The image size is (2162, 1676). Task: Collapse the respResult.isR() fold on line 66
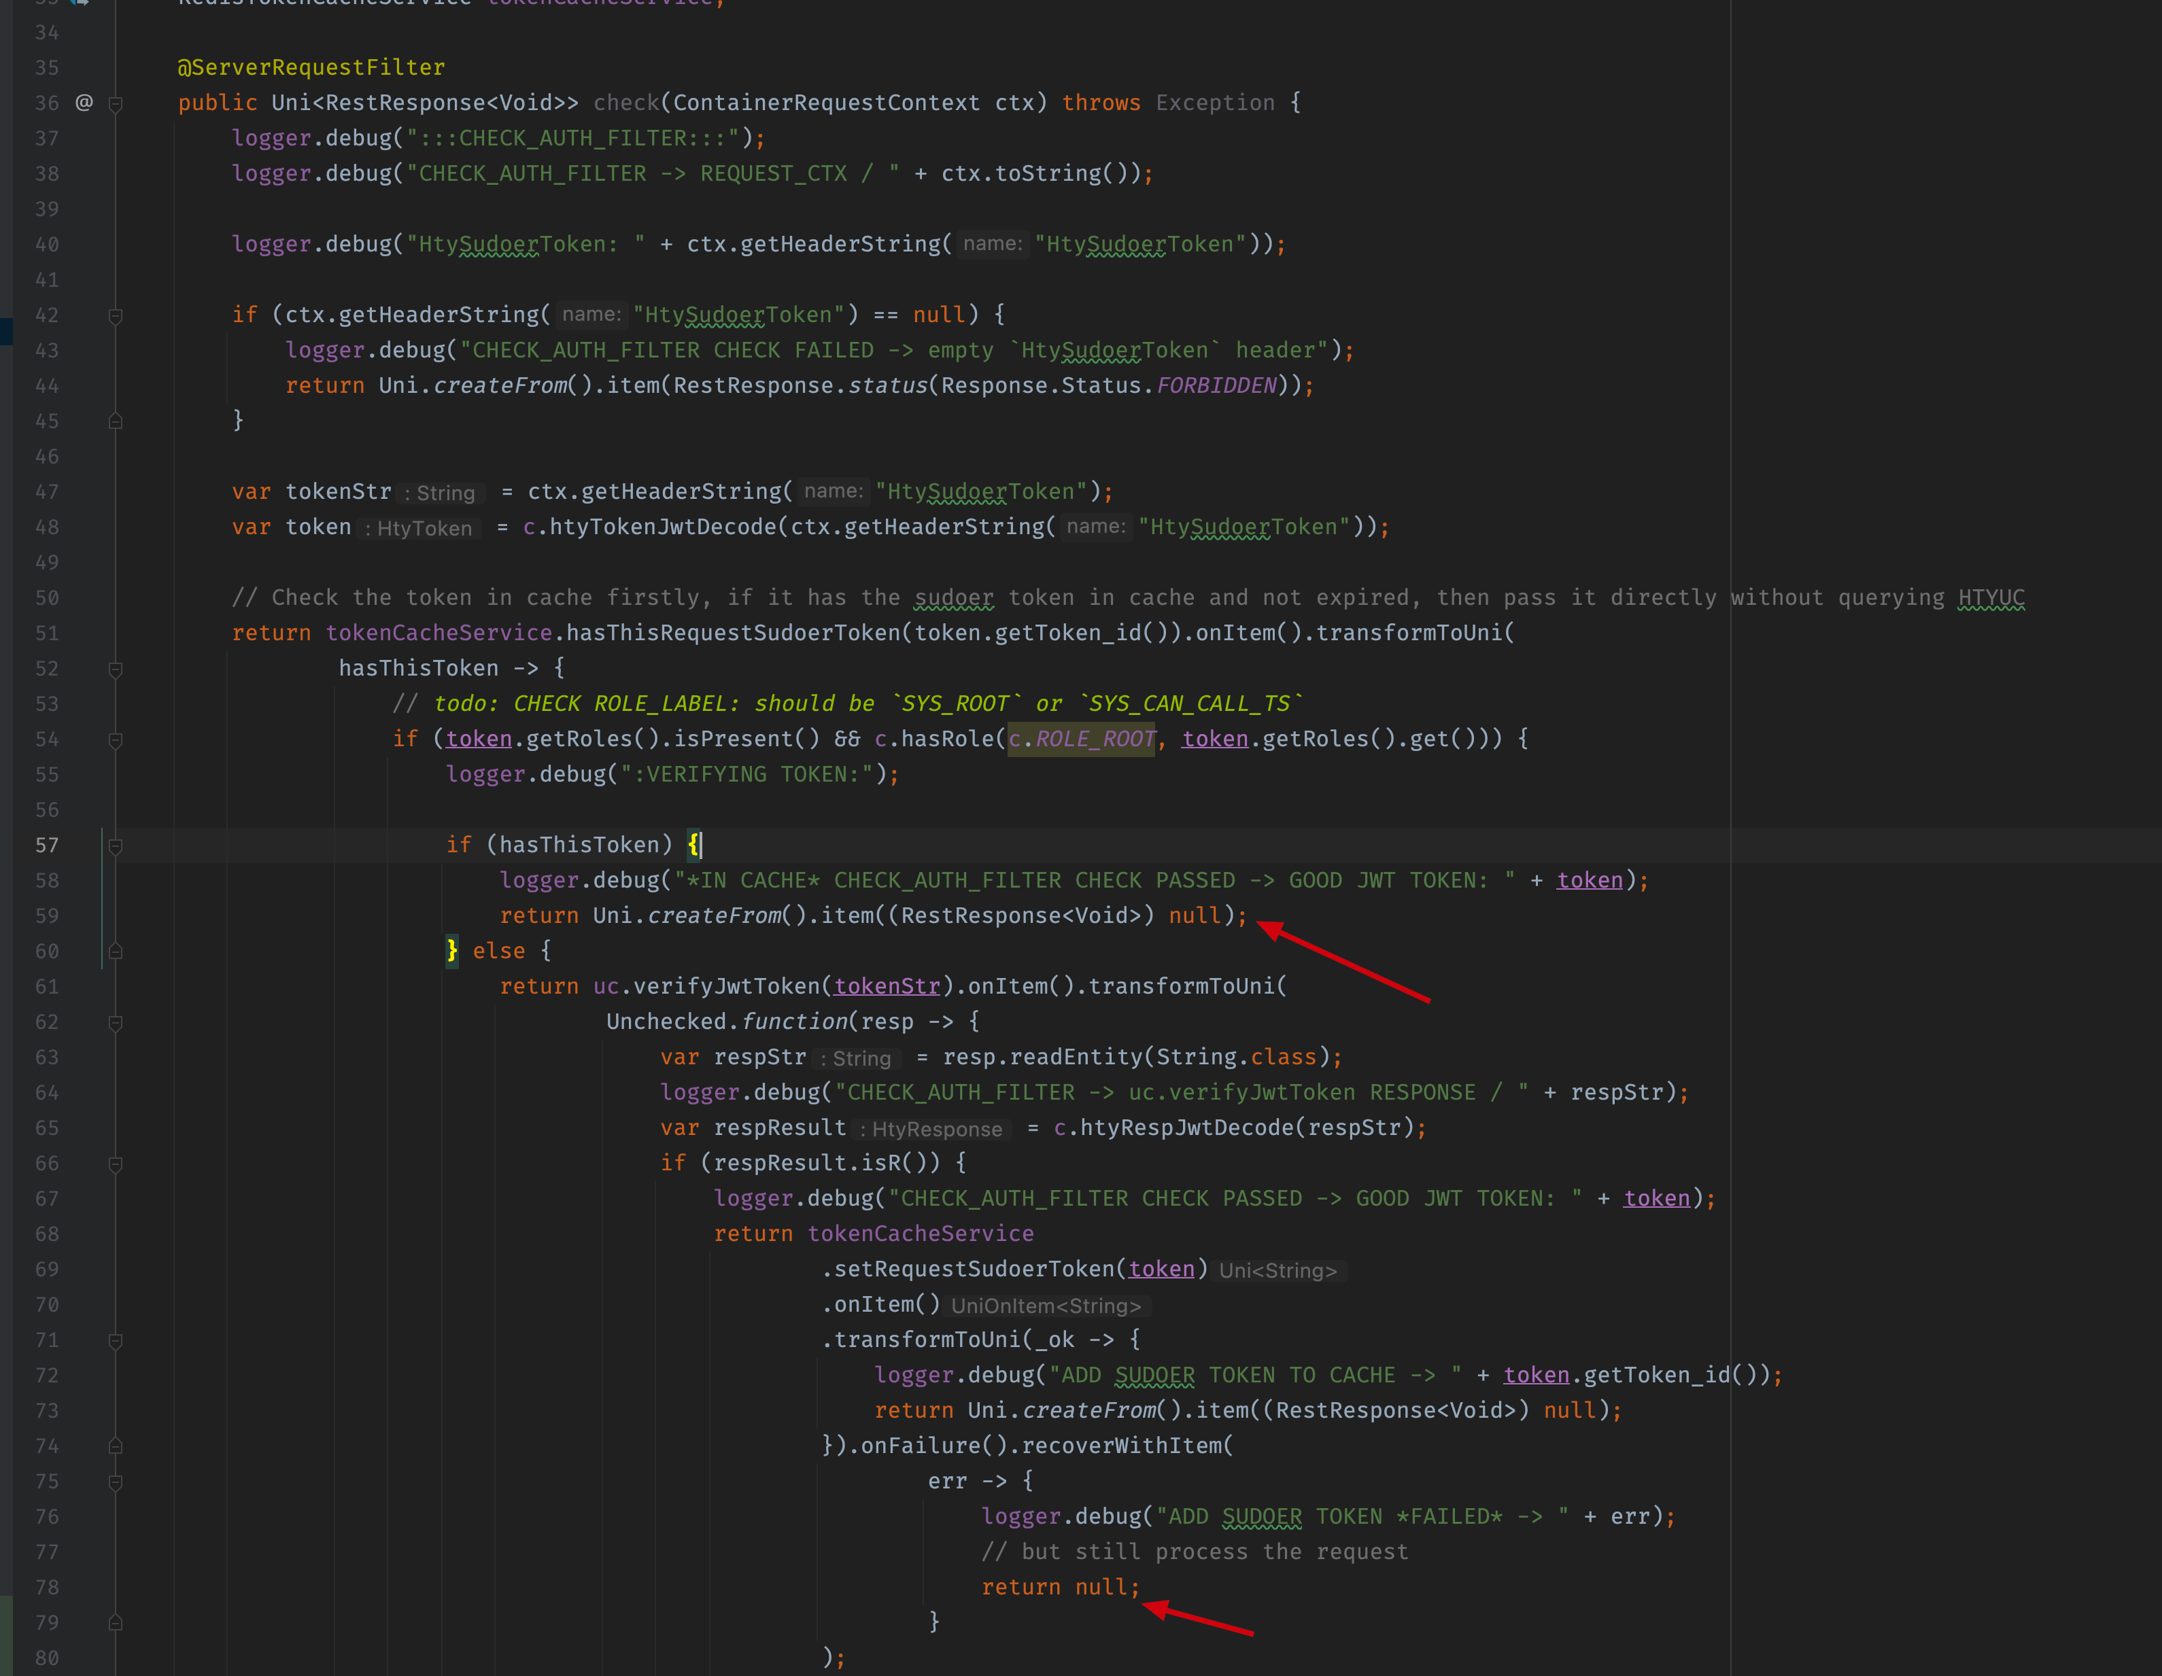pos(116,1164)
